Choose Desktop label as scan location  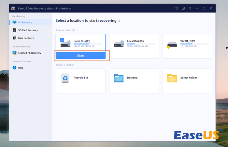(x=132, y=78)
